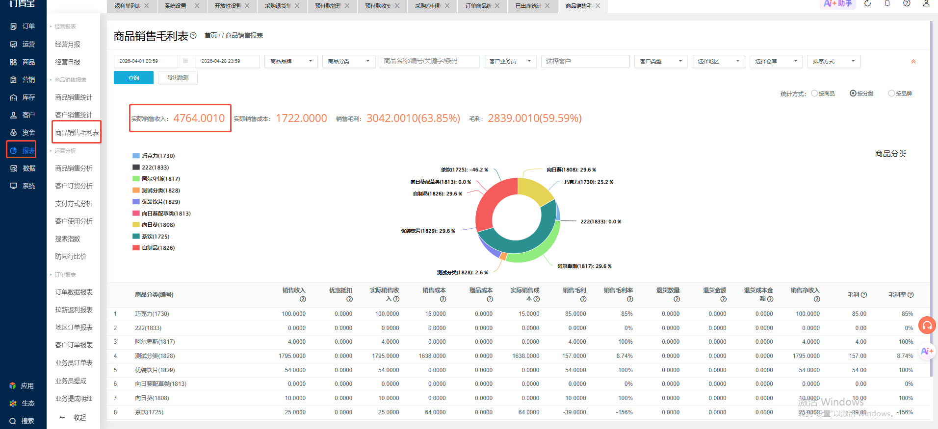This screenshot has height=429, width=938.
Task: Open the 客户业务员 dropdown
Action: pos(510,61)
